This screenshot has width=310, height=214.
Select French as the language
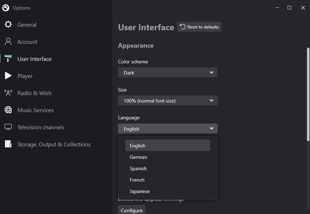(137, 180)
